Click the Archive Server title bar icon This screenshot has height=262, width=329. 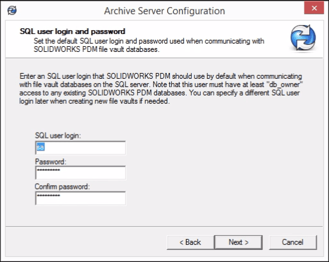coord(12,10)
